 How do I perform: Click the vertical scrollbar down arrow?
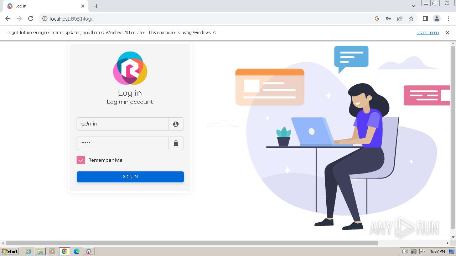(x=453, y=237)
